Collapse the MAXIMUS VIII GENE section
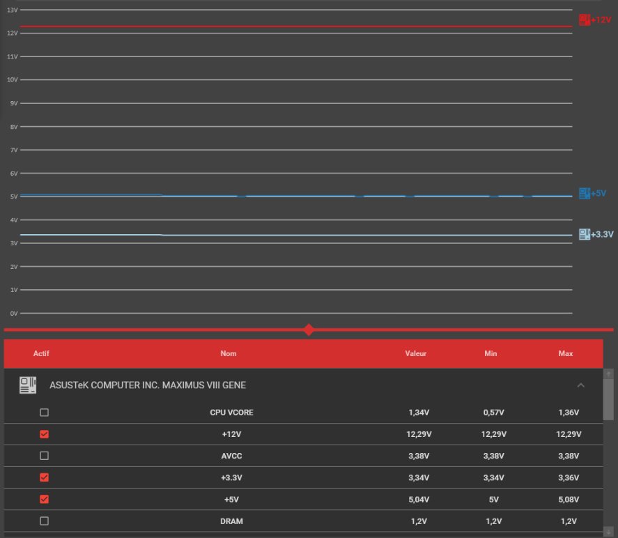This screenshot has width=618, height=538. pyautogui.click(x=581, y=385)
